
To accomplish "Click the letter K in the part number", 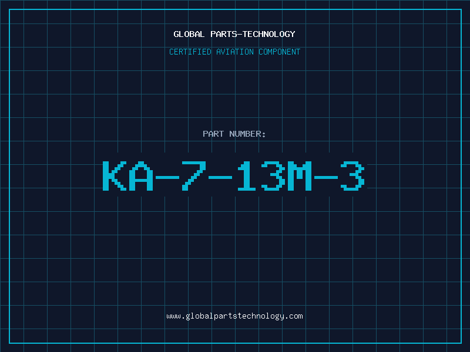I will pos(115,176).
